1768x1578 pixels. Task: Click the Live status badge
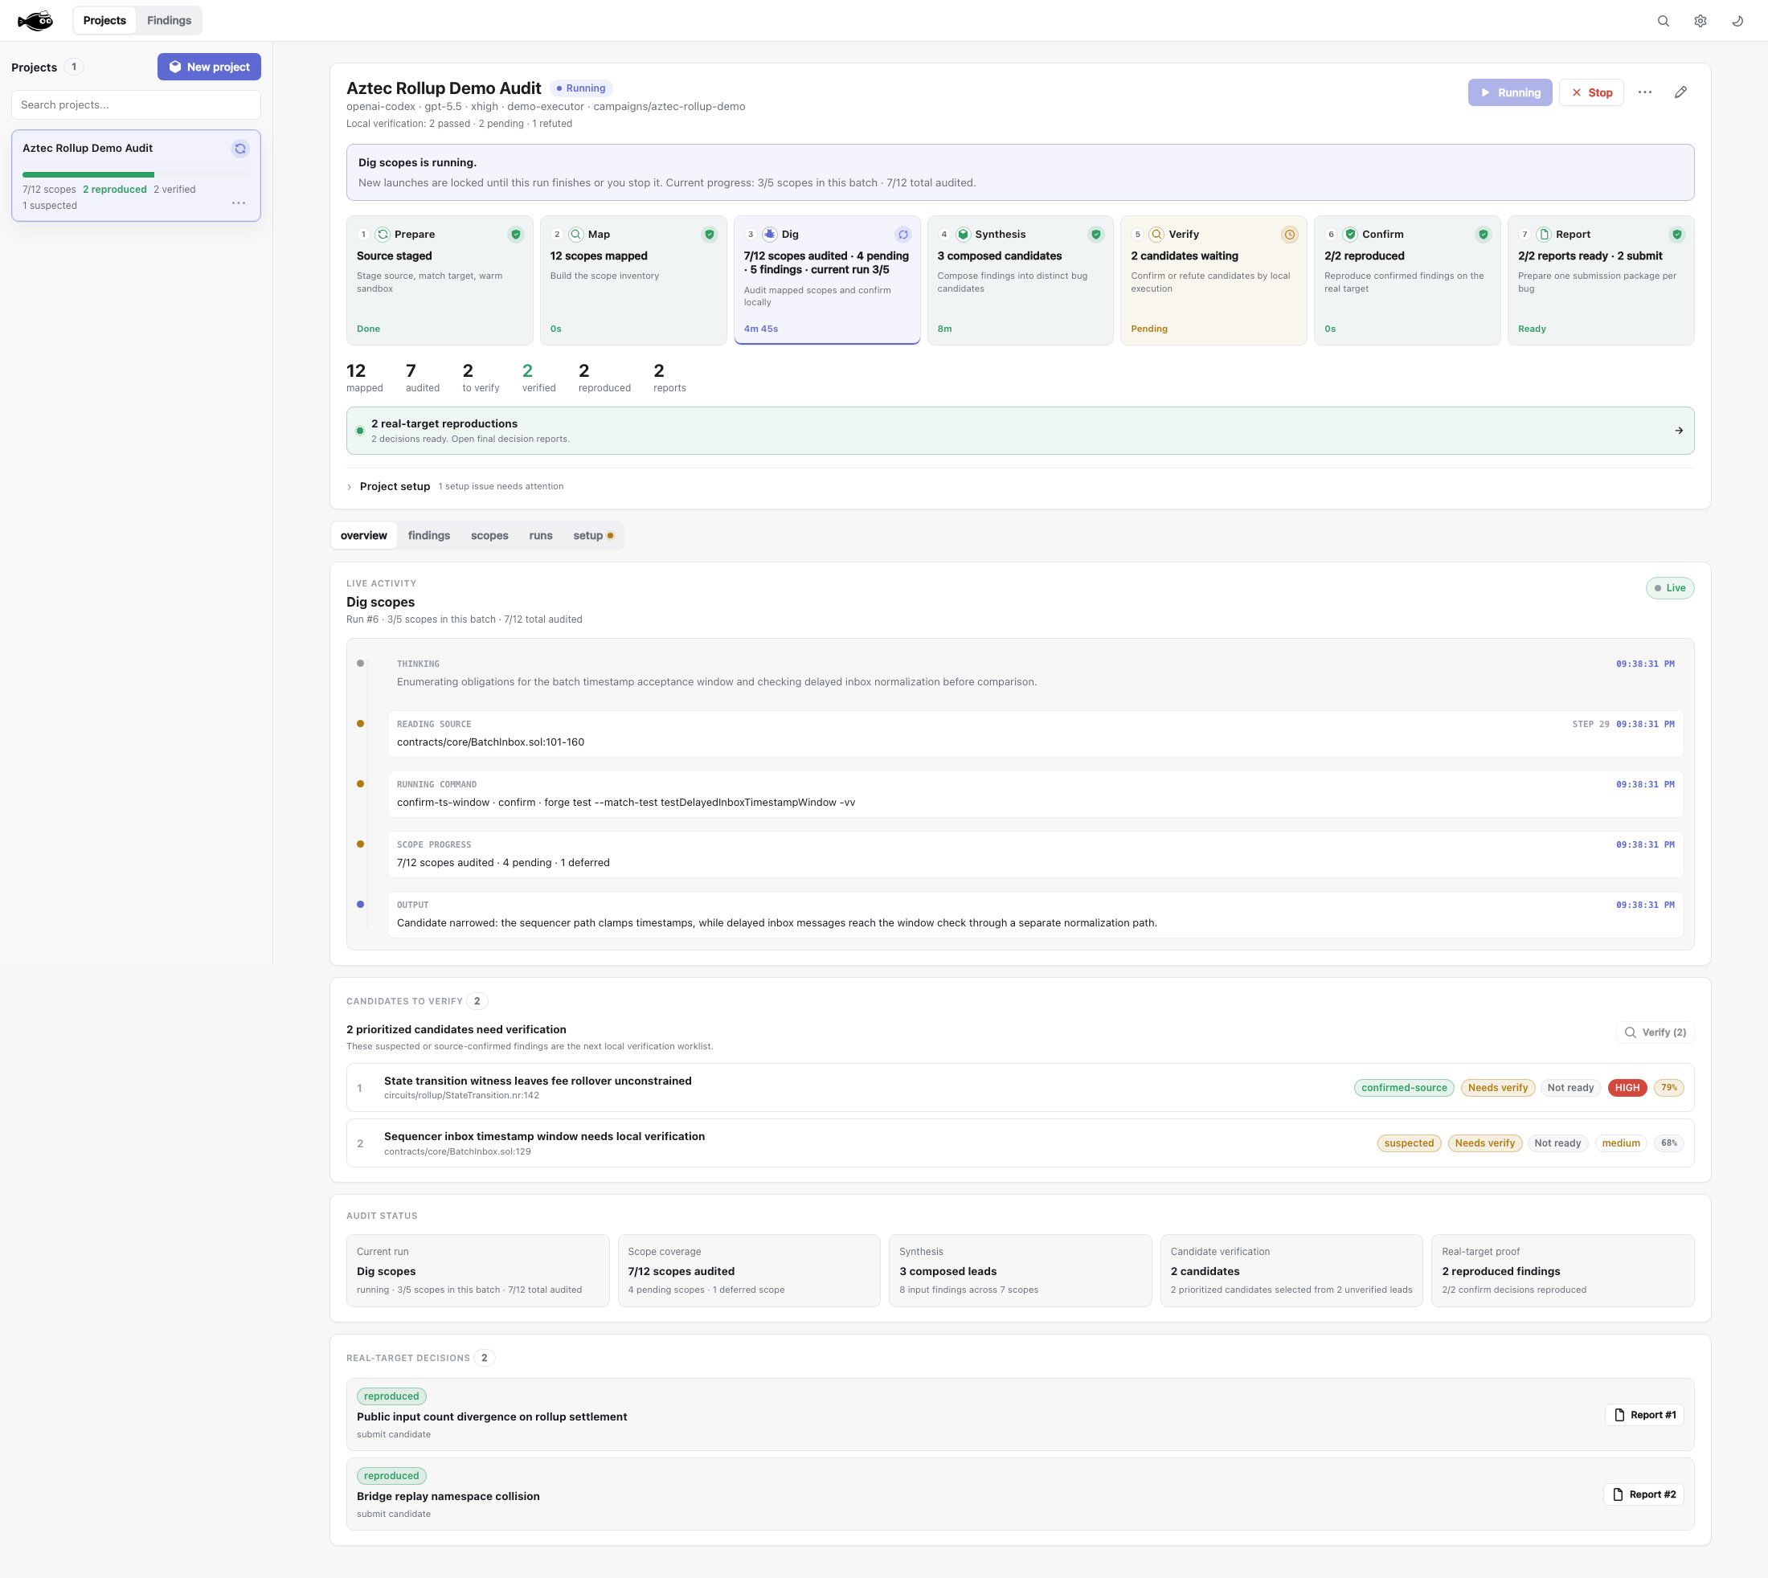pos(1670,588)
